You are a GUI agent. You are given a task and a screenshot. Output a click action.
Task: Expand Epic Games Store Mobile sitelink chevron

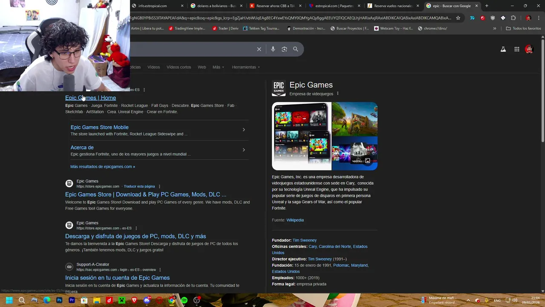click(x=244, y=130)
